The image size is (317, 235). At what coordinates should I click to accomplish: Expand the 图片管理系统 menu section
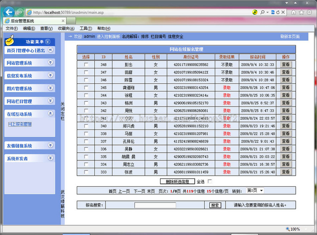(50, 88)
